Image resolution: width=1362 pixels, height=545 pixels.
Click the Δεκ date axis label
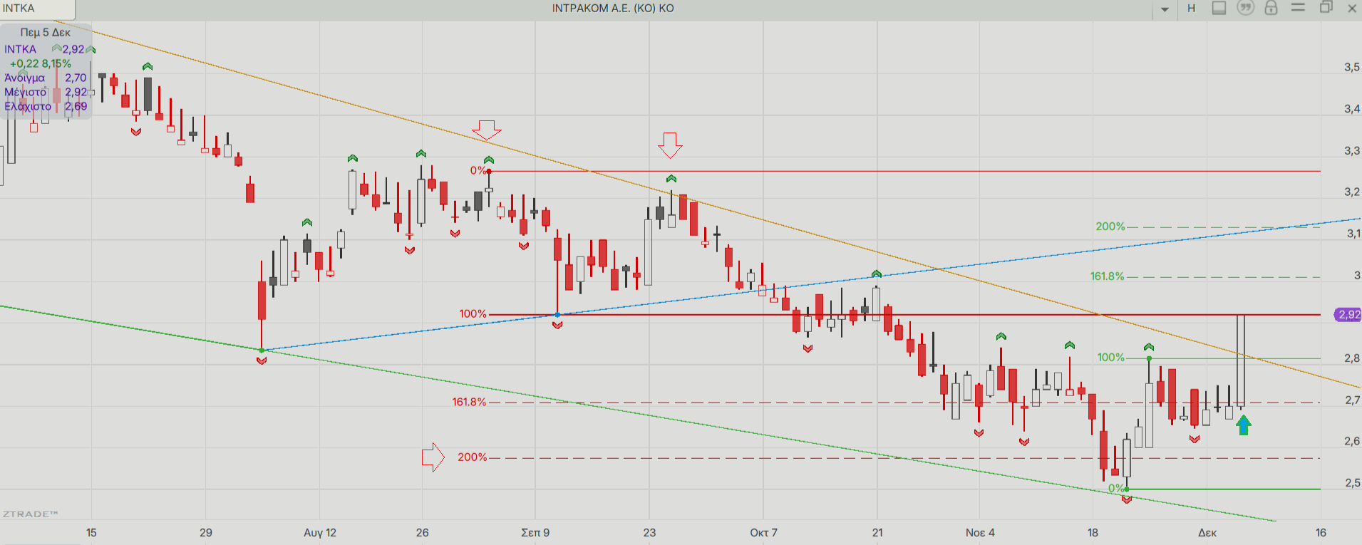(x=1207, y=532)
